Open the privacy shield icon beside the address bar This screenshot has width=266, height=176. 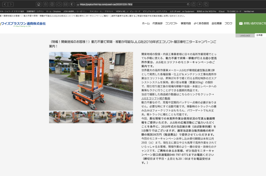(x=72, y=4)
